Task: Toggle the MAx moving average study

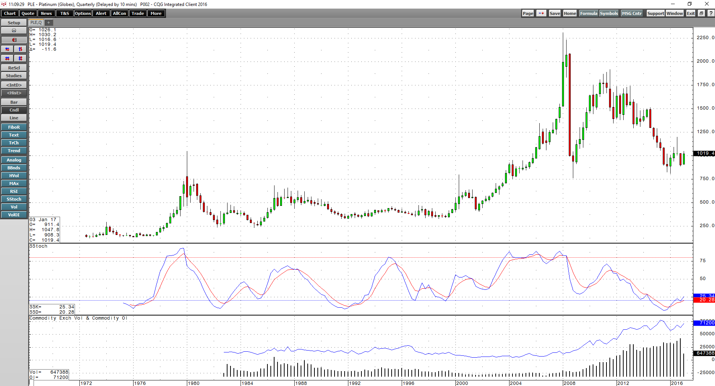Action: (14, 183)
